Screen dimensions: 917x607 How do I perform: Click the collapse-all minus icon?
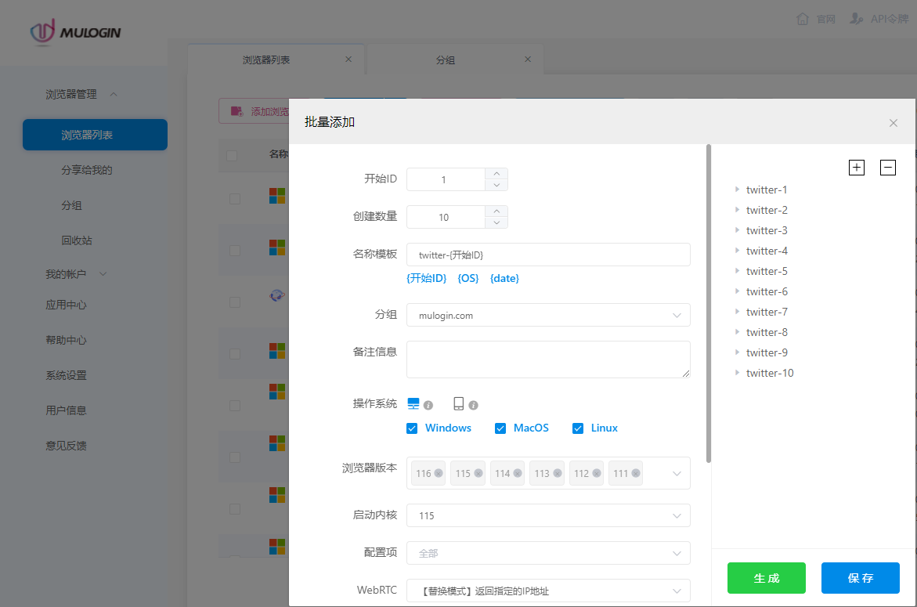click(x=887, y=168)
